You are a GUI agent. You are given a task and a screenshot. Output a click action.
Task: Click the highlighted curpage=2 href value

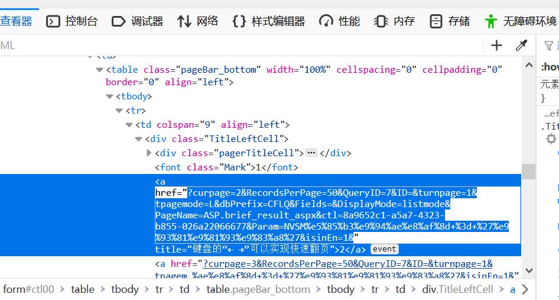[332, 215]
